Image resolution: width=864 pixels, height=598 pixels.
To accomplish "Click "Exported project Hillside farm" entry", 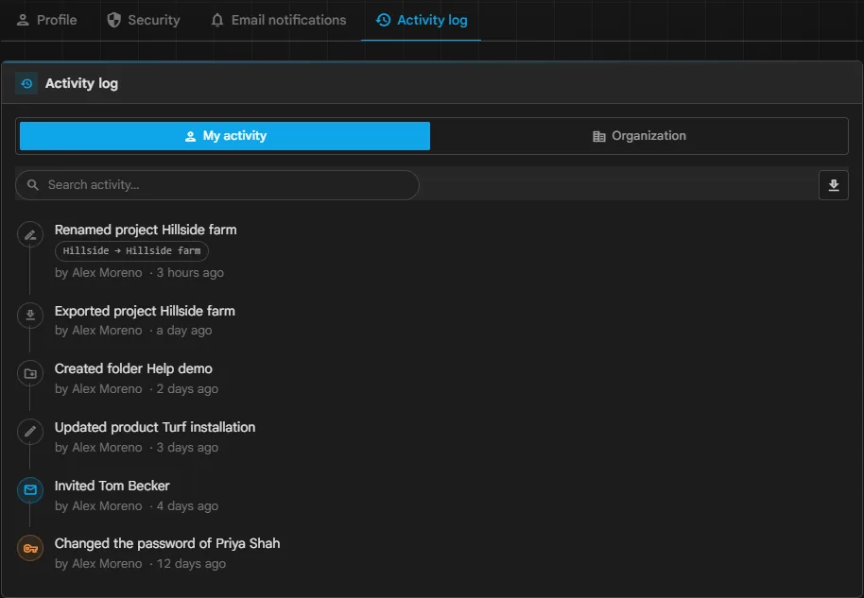I will pos(145,311).
